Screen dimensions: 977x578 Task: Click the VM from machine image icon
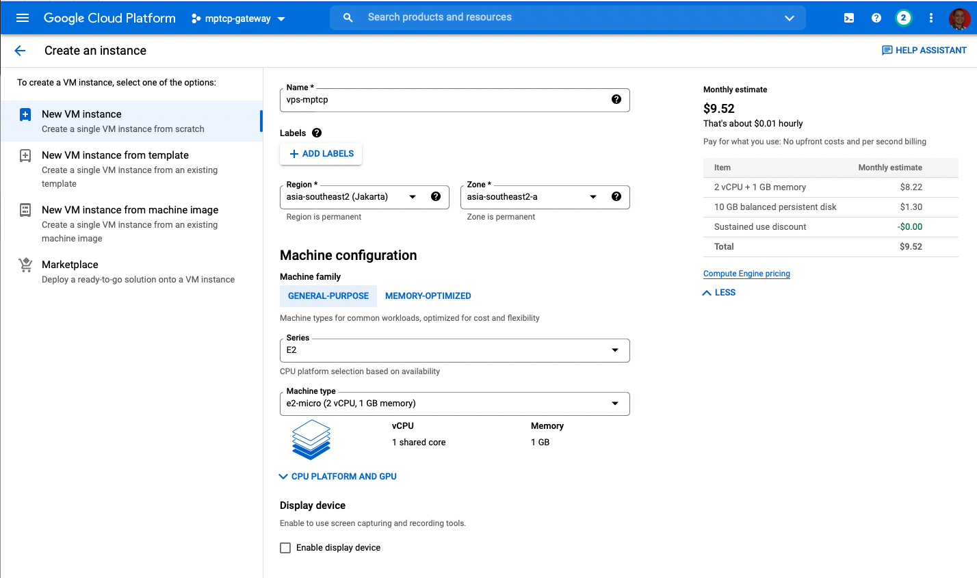point(25,210)
